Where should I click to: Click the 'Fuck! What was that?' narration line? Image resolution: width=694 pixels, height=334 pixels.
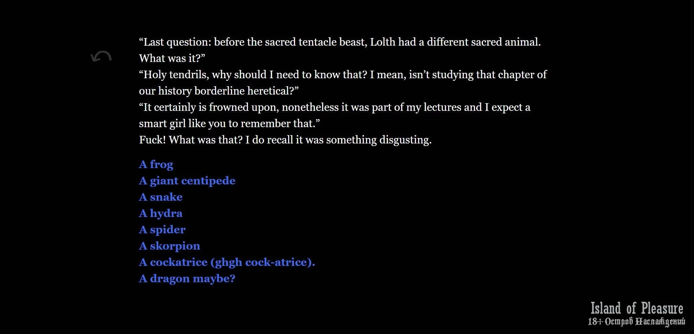coord(285,140)
